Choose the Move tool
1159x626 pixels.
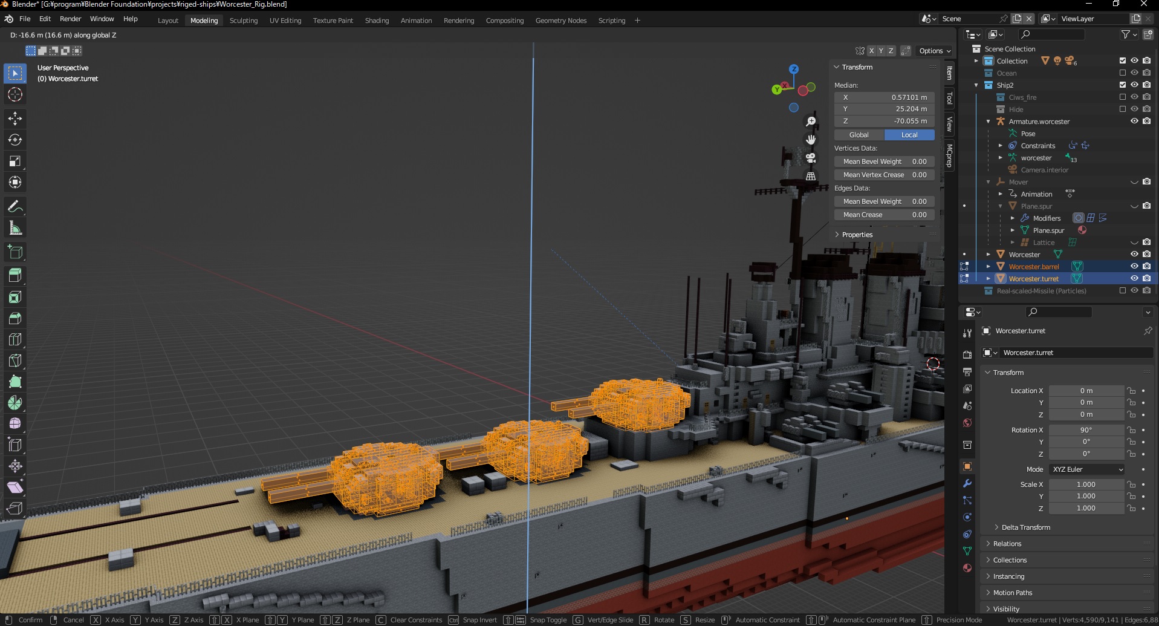pyautogui.click(x=15, y=119)
